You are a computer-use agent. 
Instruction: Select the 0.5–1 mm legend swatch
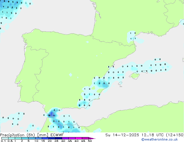(12, 138)
